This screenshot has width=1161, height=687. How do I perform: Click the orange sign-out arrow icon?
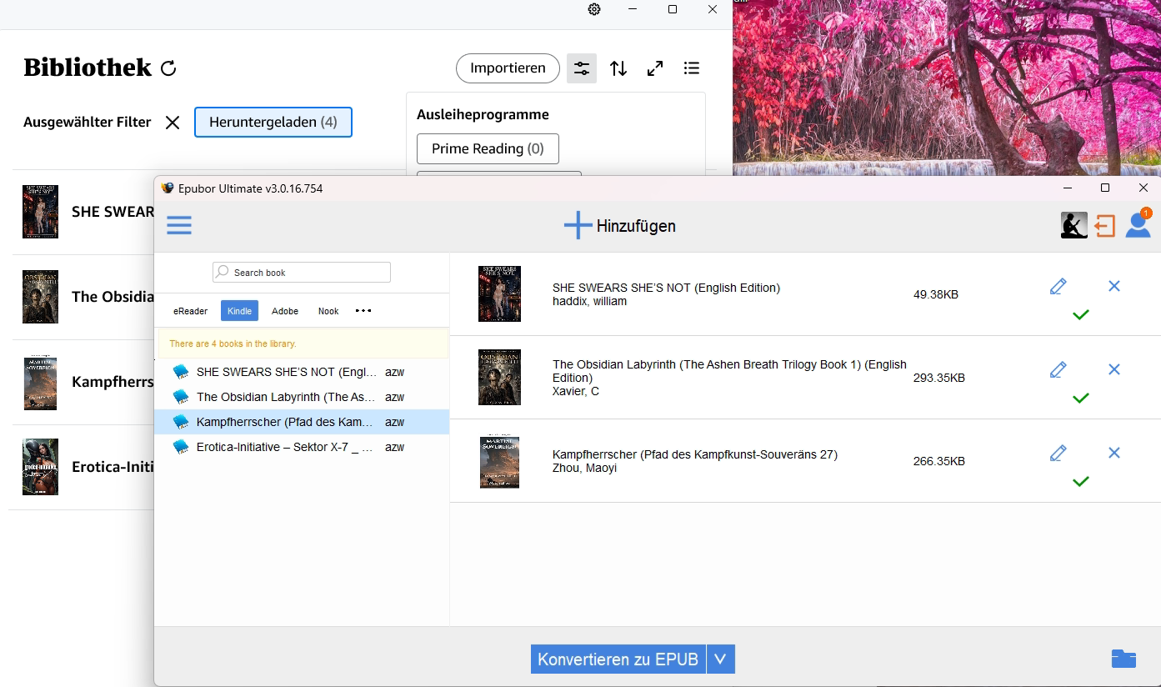1105,226
